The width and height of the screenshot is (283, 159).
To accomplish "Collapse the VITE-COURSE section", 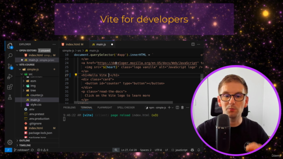I will (x=17, y=64).
